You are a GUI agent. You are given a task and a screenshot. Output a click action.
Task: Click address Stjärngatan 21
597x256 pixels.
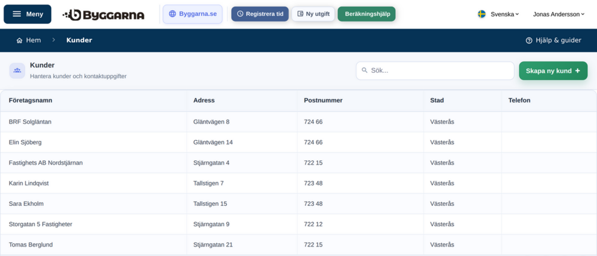coord(213,245)
